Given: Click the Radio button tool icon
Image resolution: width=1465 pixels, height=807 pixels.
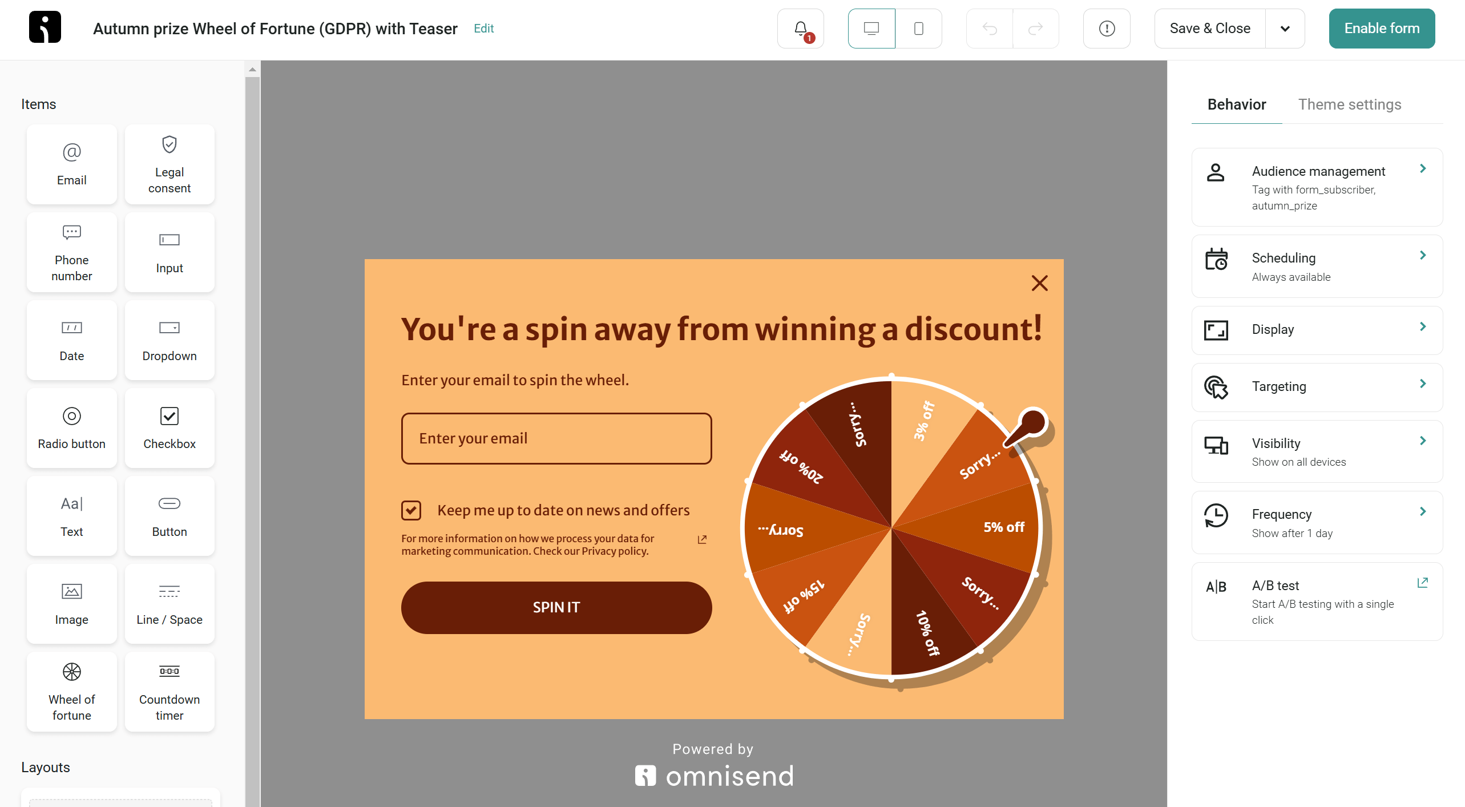Looking at the screenshot, I should 71,426.
